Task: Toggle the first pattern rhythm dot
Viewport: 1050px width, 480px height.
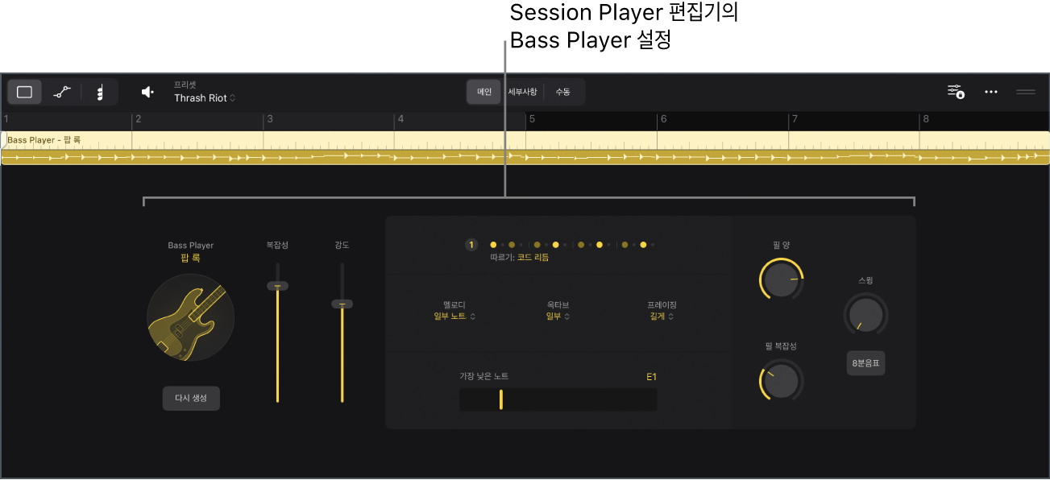Action: [x=493, y=244]
